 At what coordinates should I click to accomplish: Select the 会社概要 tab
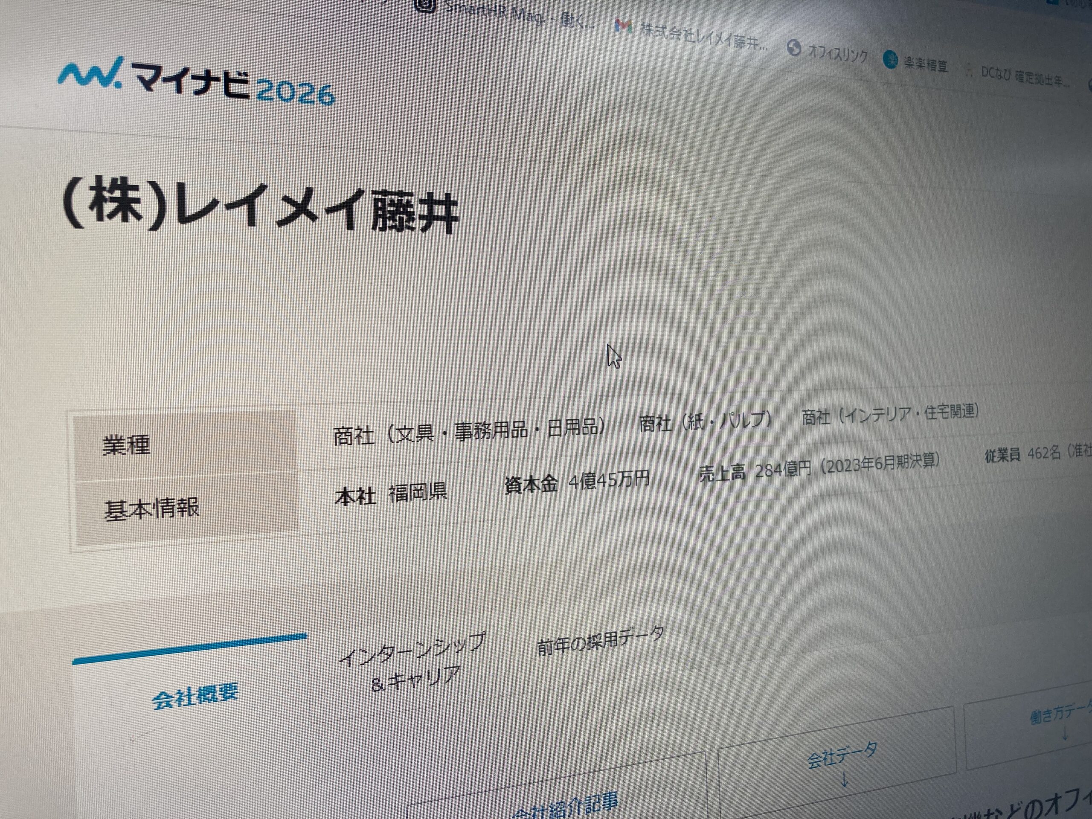coord(195,697)
